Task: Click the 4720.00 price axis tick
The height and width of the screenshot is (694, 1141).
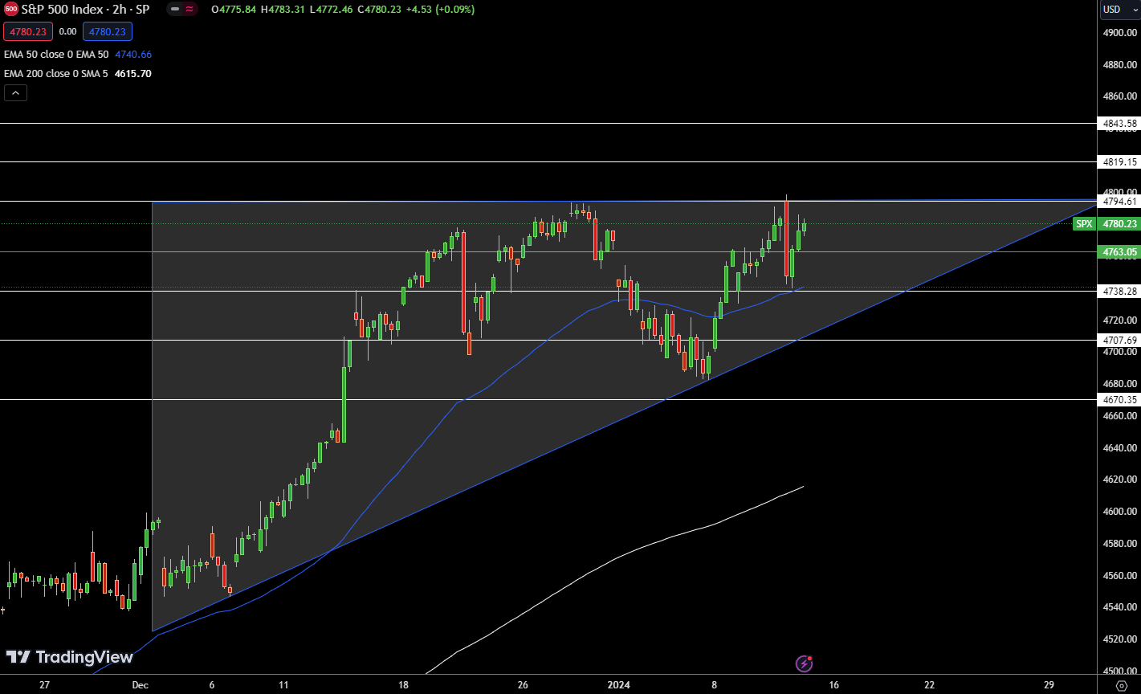Action: point(1120,320)
